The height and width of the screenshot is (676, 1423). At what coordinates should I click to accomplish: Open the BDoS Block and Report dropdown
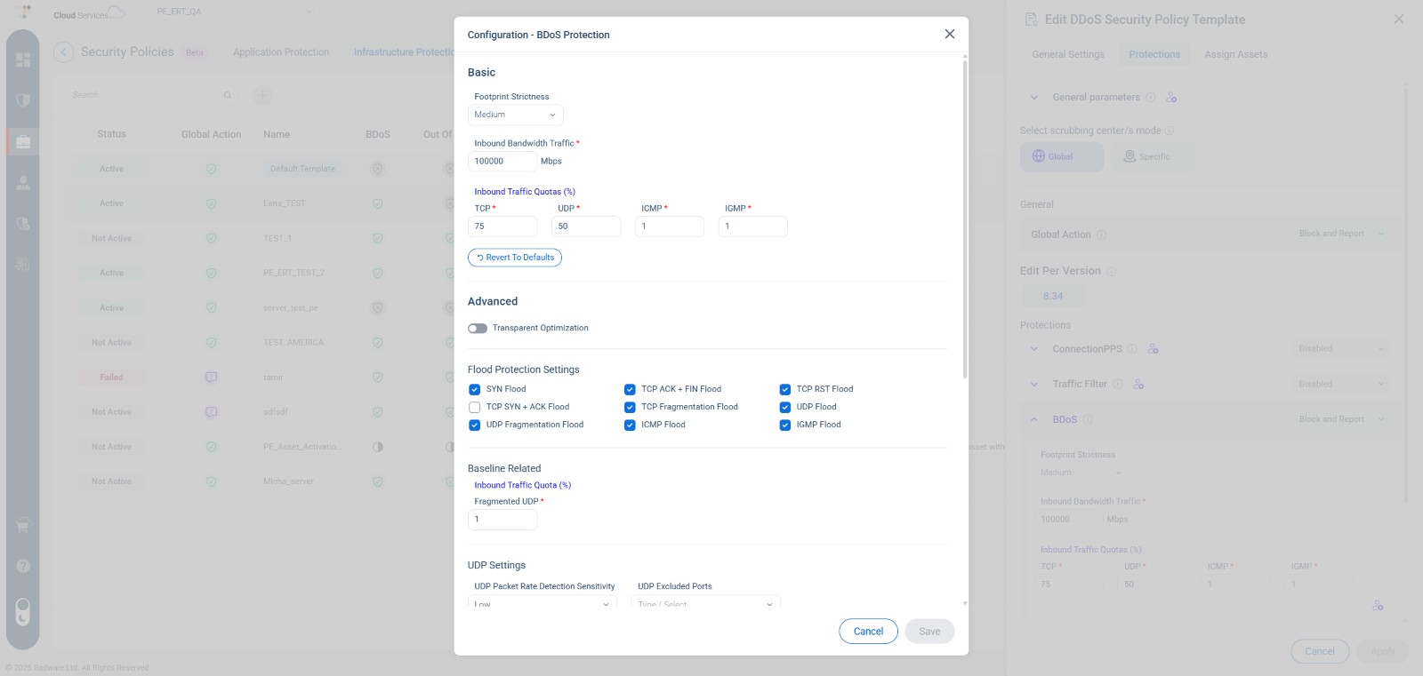point(1341,419)
